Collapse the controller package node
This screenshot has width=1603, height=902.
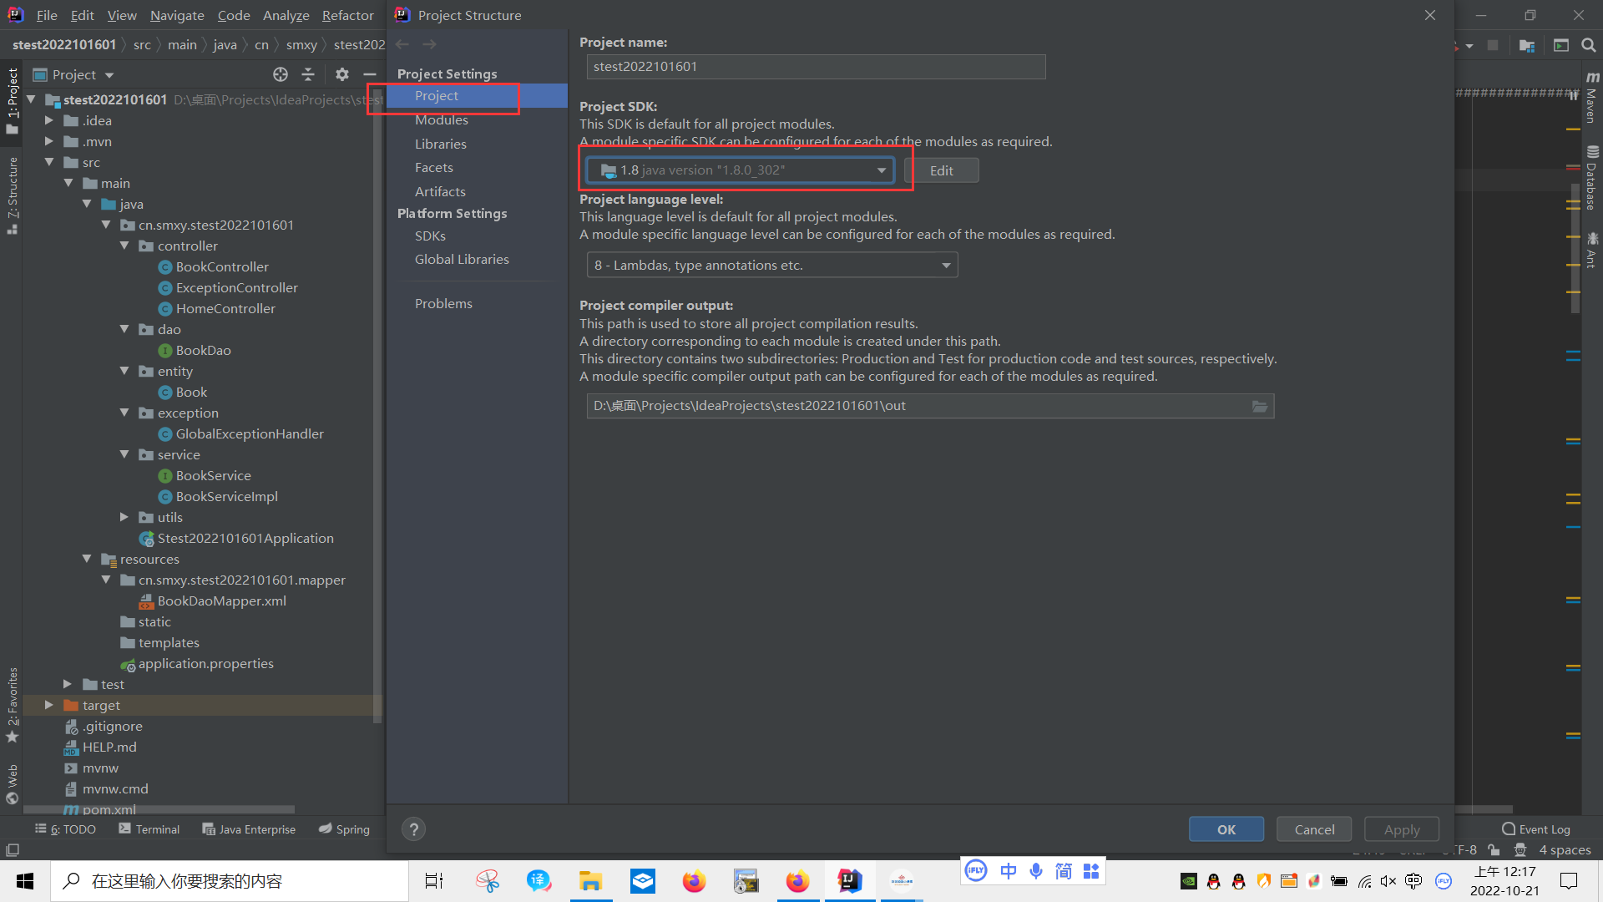point(124,246)
